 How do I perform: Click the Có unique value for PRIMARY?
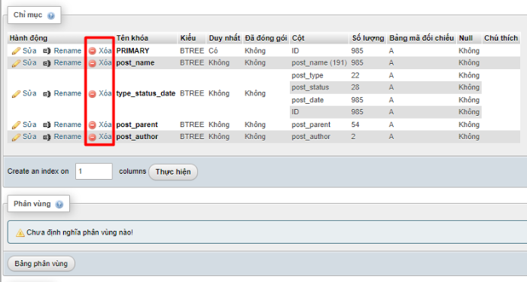tap(213, 50)
